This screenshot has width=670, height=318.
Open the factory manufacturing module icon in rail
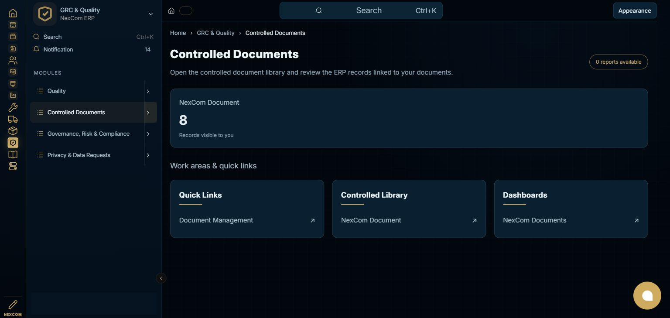pos(13,96)
